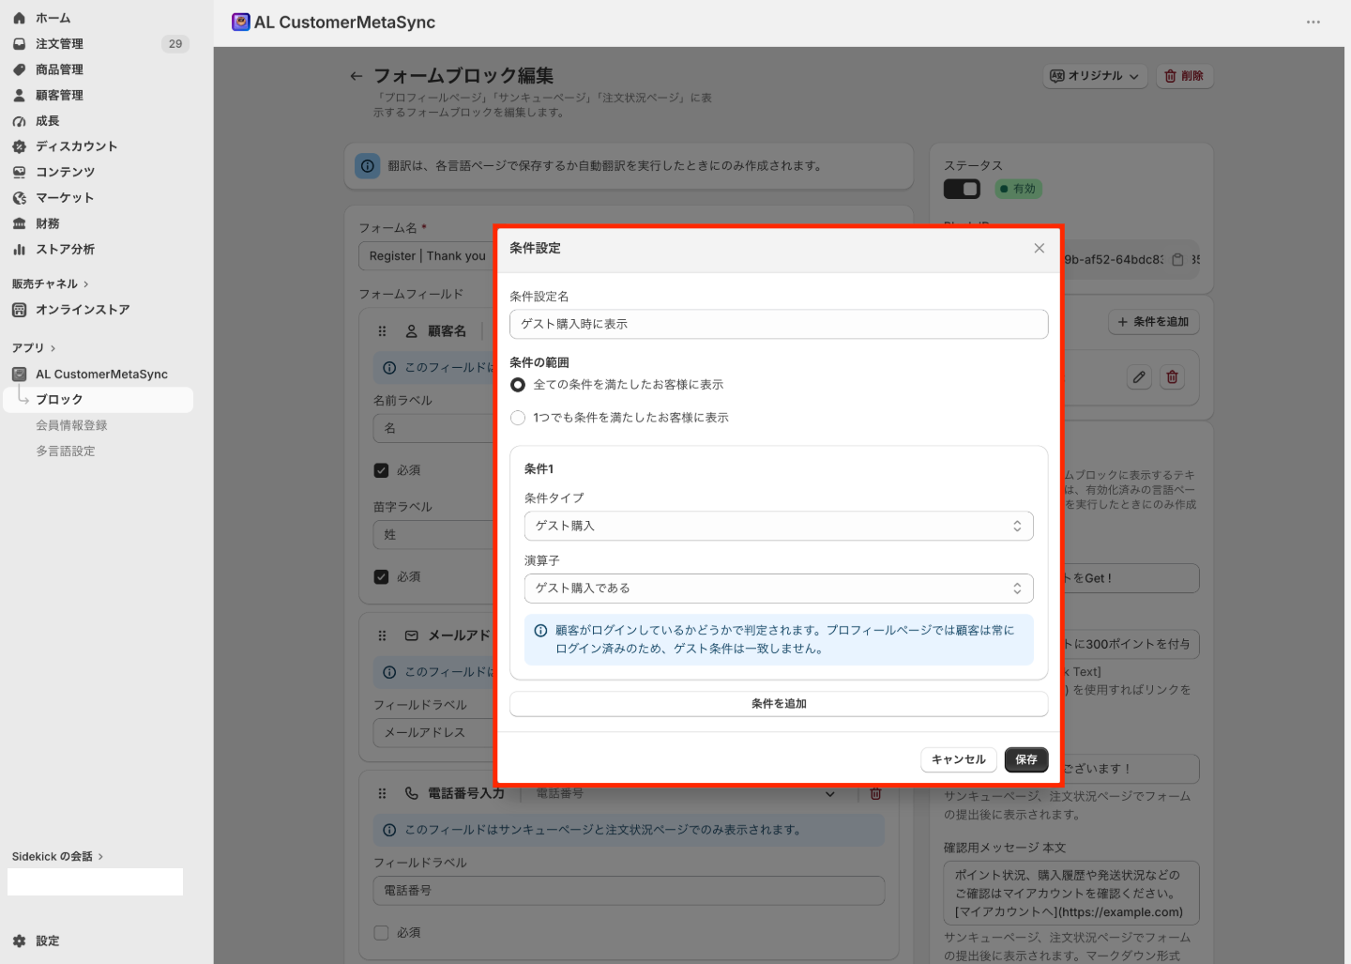Grab the drag handle of メールアドレス field
Viewport: 1351px width, 964px height.
[382, 635]
